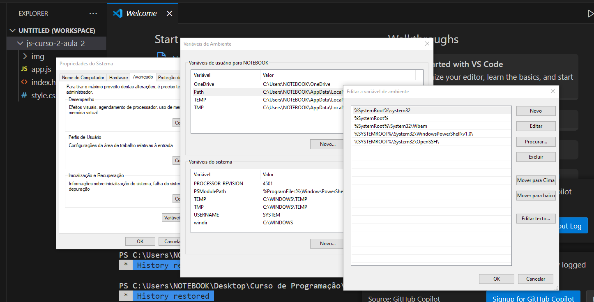Click the Procurar... button

coord(536,142)
